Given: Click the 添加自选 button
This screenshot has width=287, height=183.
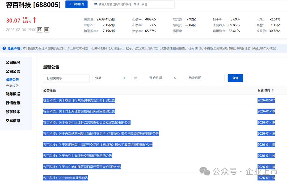Looking at the screenshot, I should coord(76,4).
